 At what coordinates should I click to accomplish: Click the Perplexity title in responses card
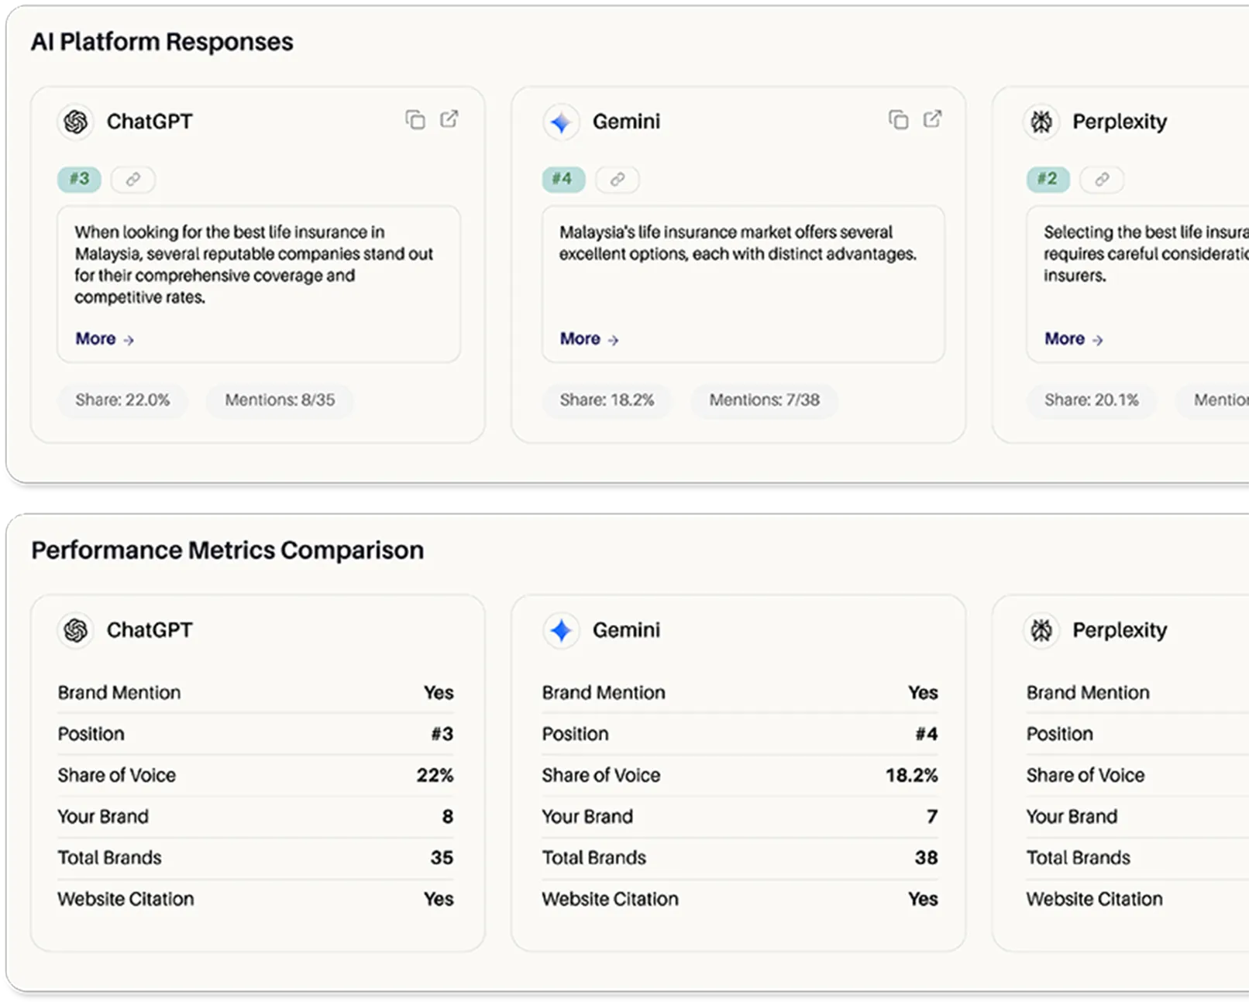pyautogui.click(x=1120, y=122)
